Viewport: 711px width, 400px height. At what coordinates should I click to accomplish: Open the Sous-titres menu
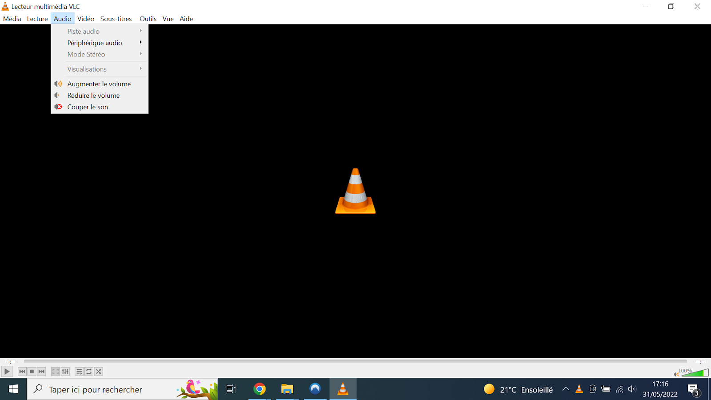116,19
